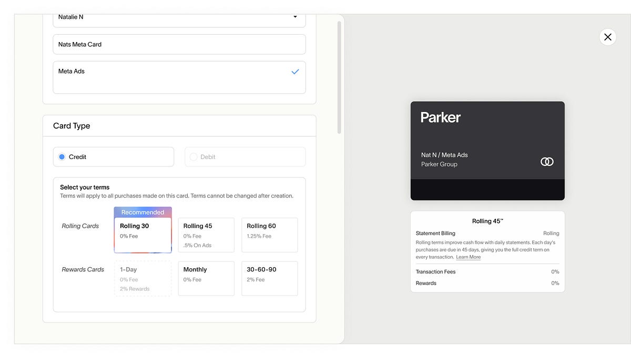Select the Rolling 45 term card
Viewport: 631px width, 358px height.
(206, 235)
